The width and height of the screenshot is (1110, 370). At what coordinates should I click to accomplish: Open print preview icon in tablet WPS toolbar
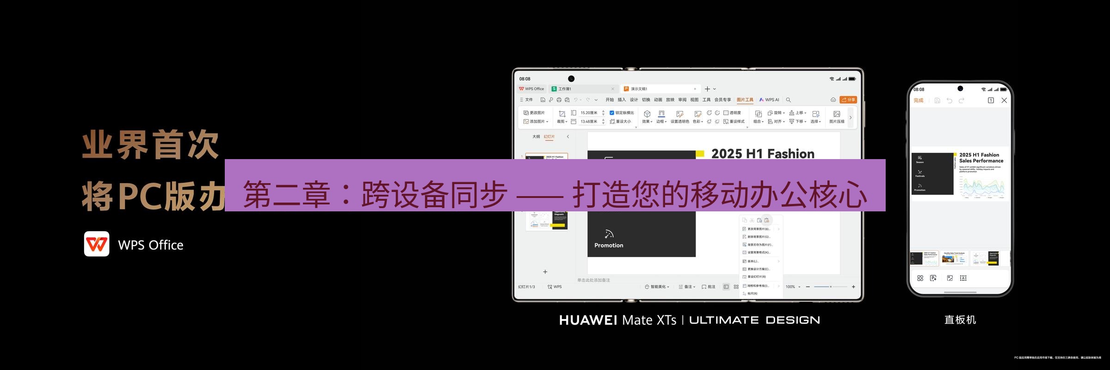click(x=567, y=100)
